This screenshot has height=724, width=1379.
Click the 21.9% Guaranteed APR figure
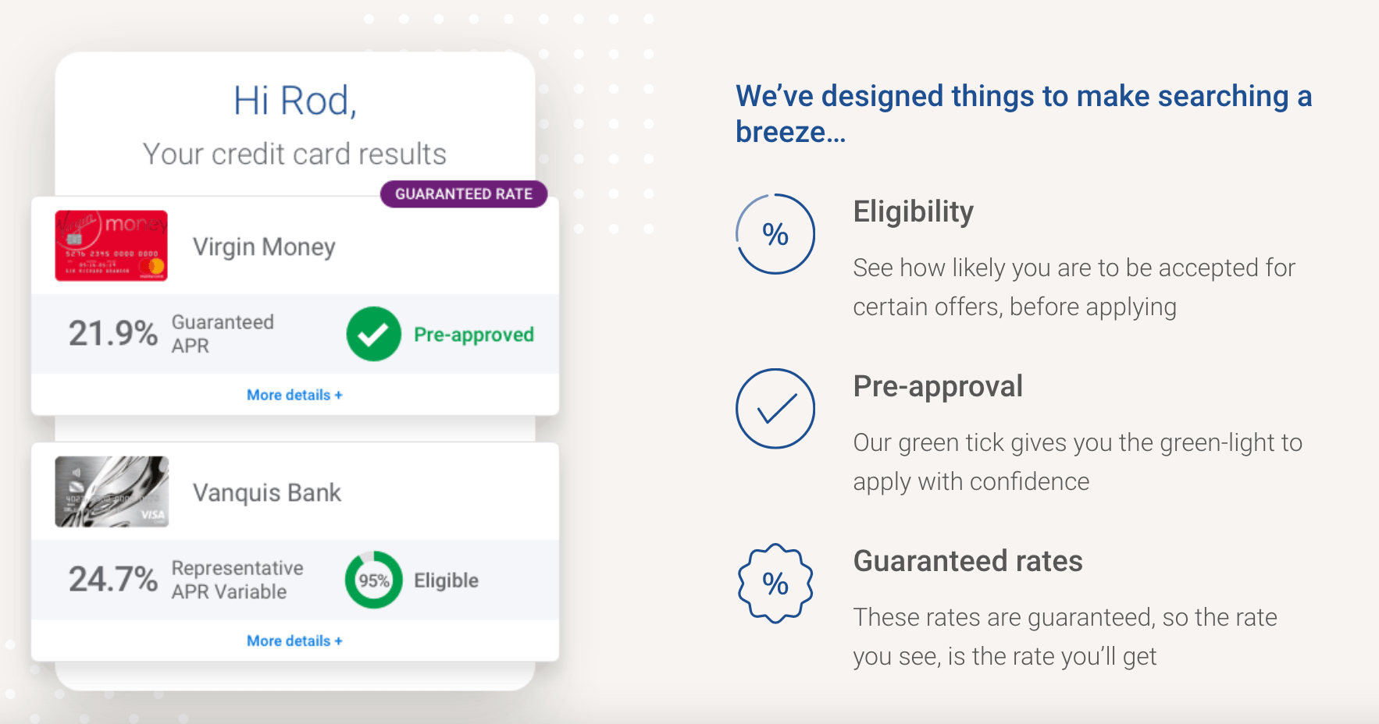point(113,333)
